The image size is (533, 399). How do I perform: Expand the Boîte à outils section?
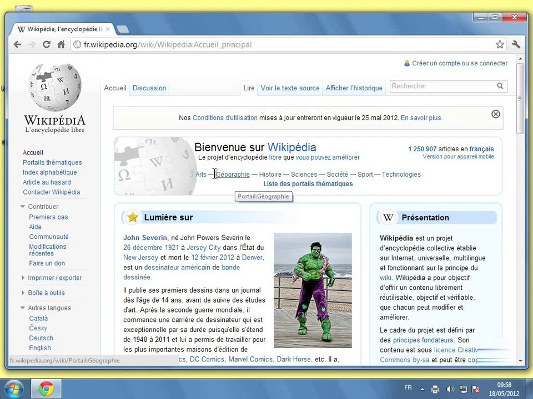click(x=23, y=293)
